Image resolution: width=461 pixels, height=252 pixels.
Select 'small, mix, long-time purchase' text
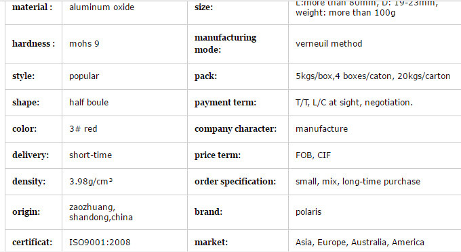[x=358, y=182]
